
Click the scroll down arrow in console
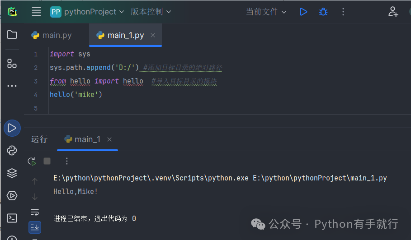coord(35,197)
